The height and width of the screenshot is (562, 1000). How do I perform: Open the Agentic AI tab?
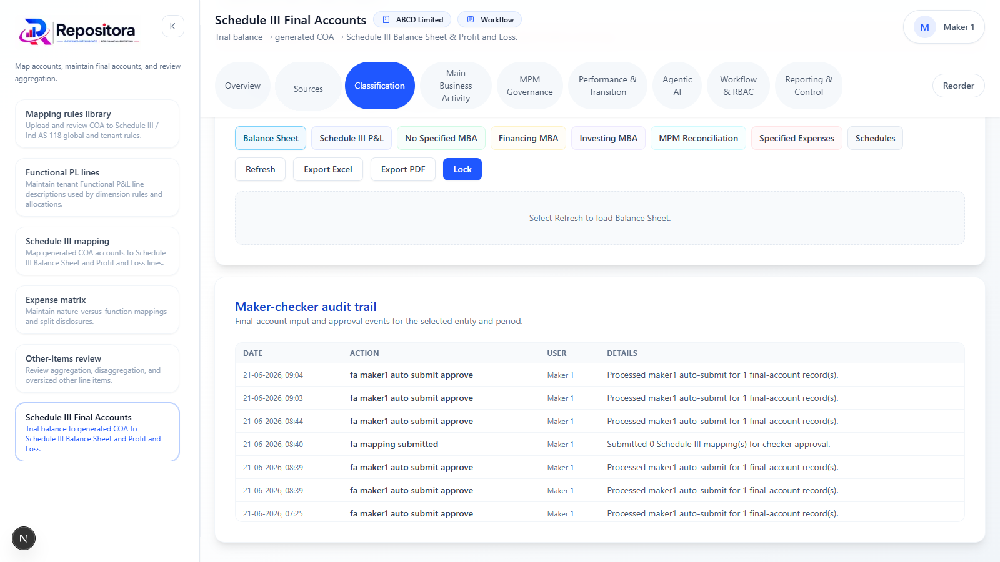tap(677, 86)
